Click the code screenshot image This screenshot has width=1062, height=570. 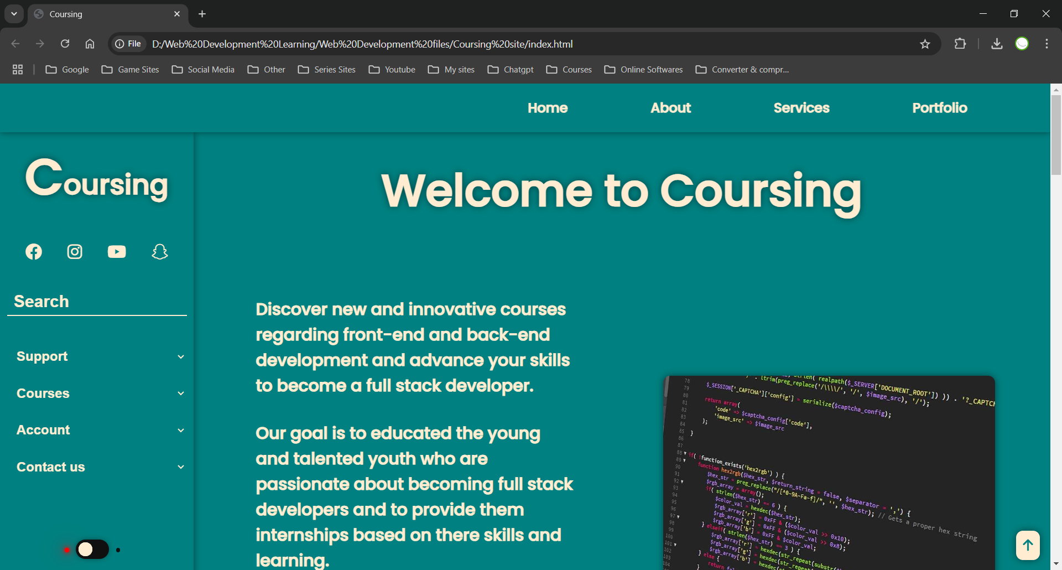829,473
